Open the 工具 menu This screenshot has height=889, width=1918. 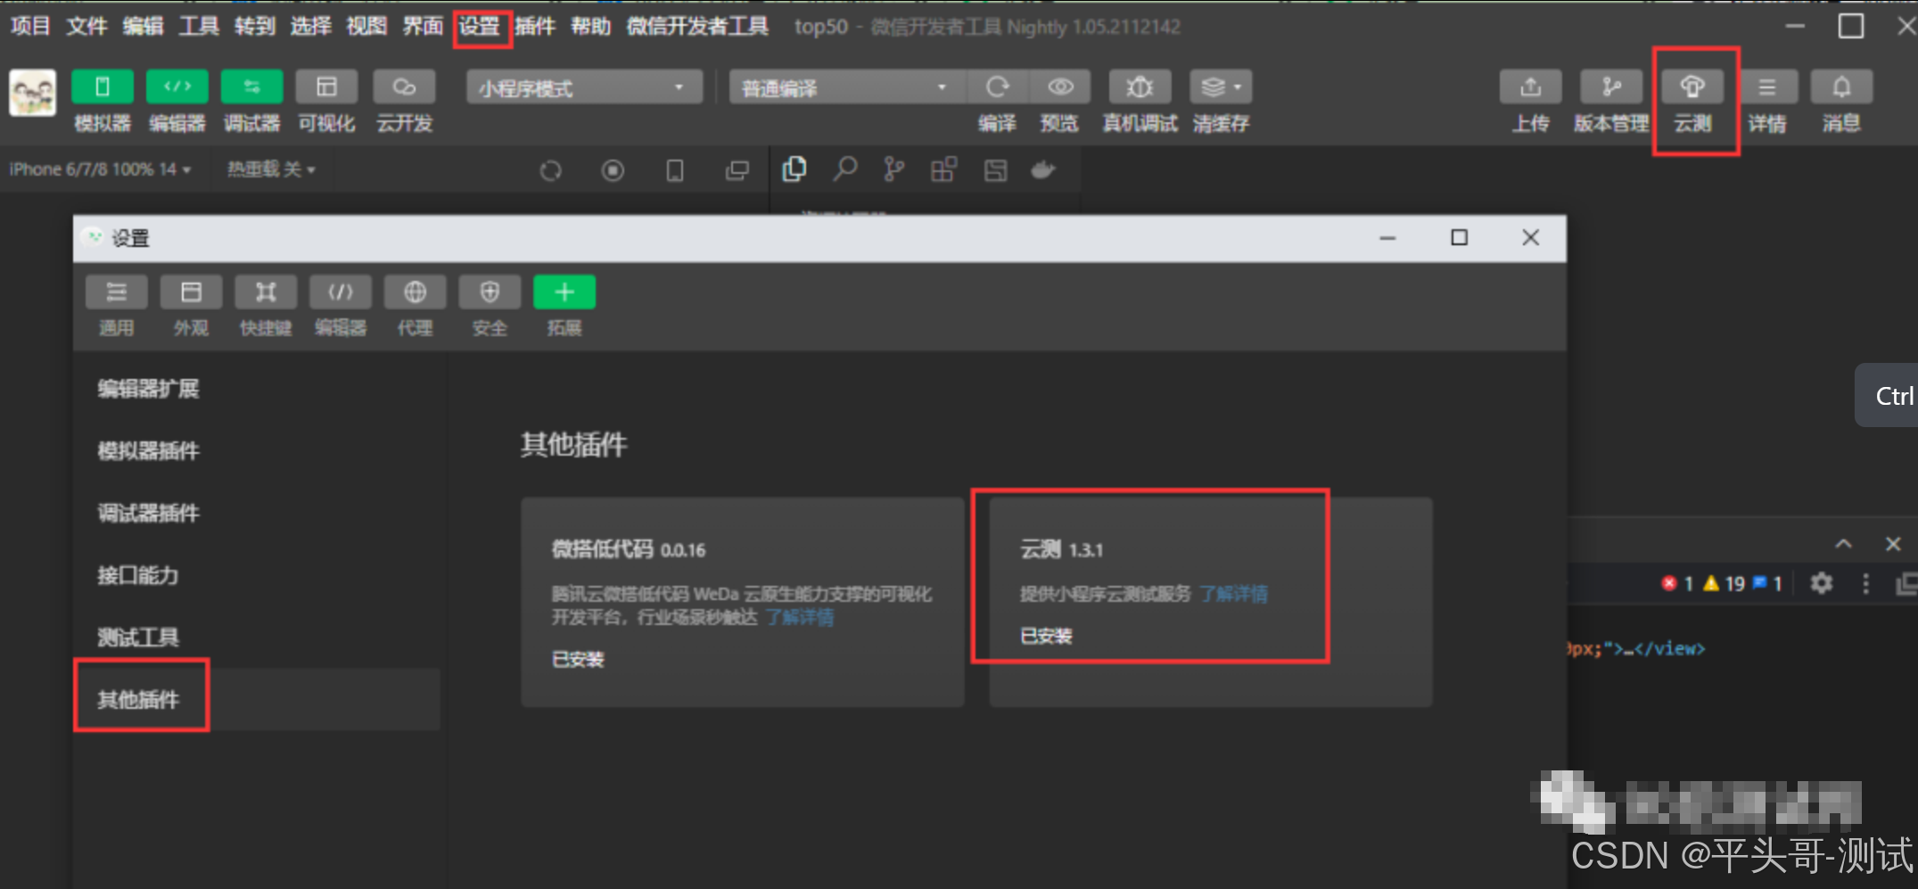[x=199, y=26]
